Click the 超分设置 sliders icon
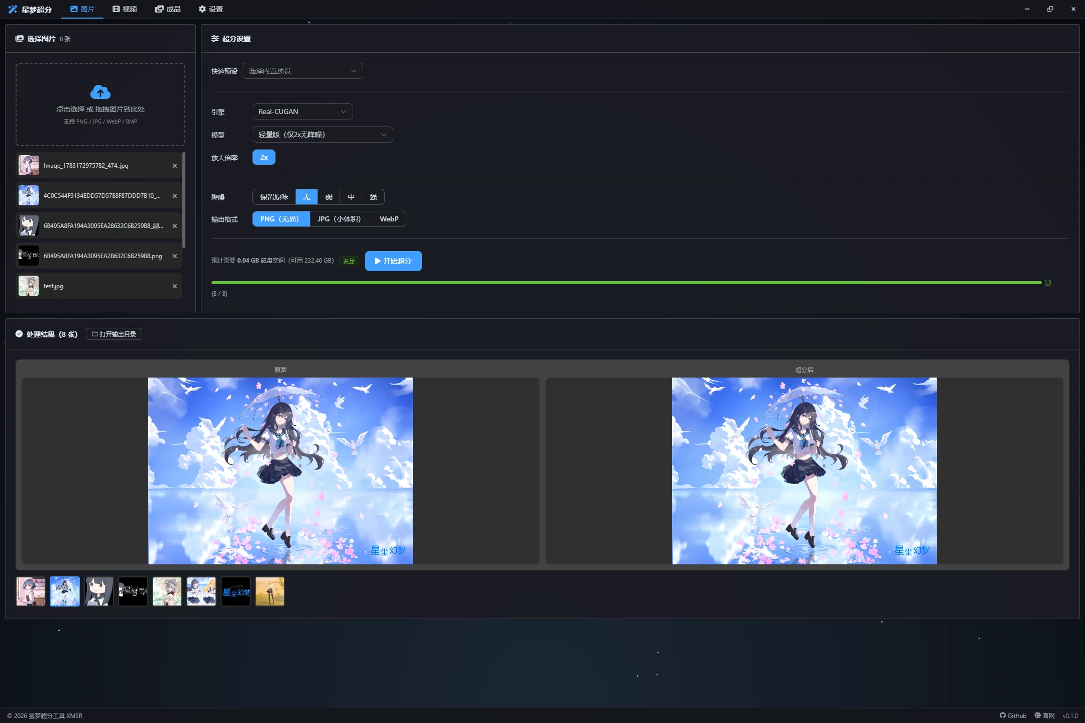The width and height of the screenshot is (1085, 723). (x=215, y=39)
